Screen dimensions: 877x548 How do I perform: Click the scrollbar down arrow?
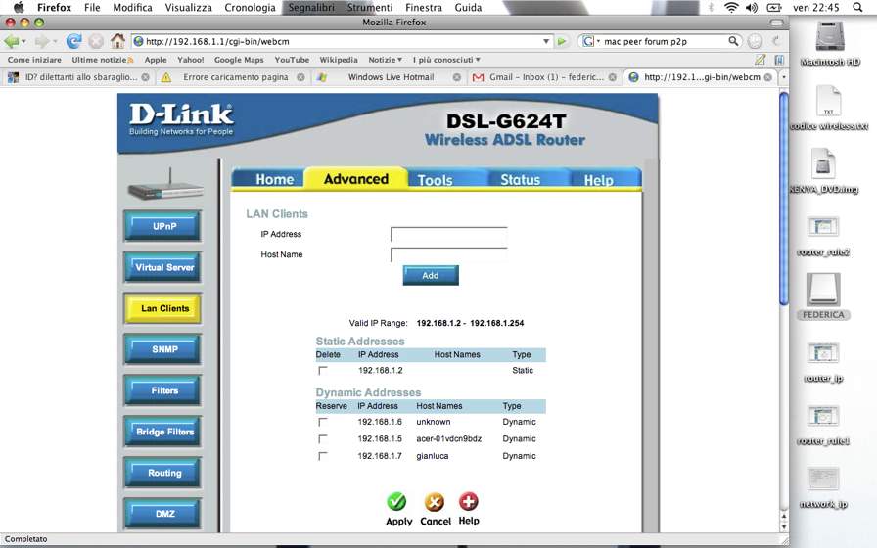(x=784, y=526)
